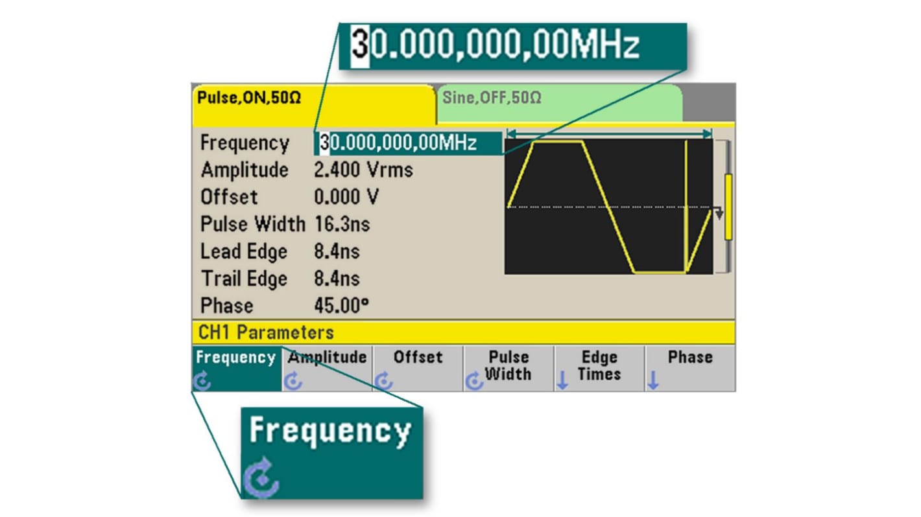
Task: Click the 16.3ns pulse width value
Action: pos(342,225)
